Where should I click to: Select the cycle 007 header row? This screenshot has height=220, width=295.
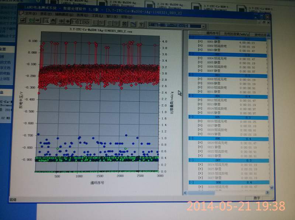(x=229, y=161)
